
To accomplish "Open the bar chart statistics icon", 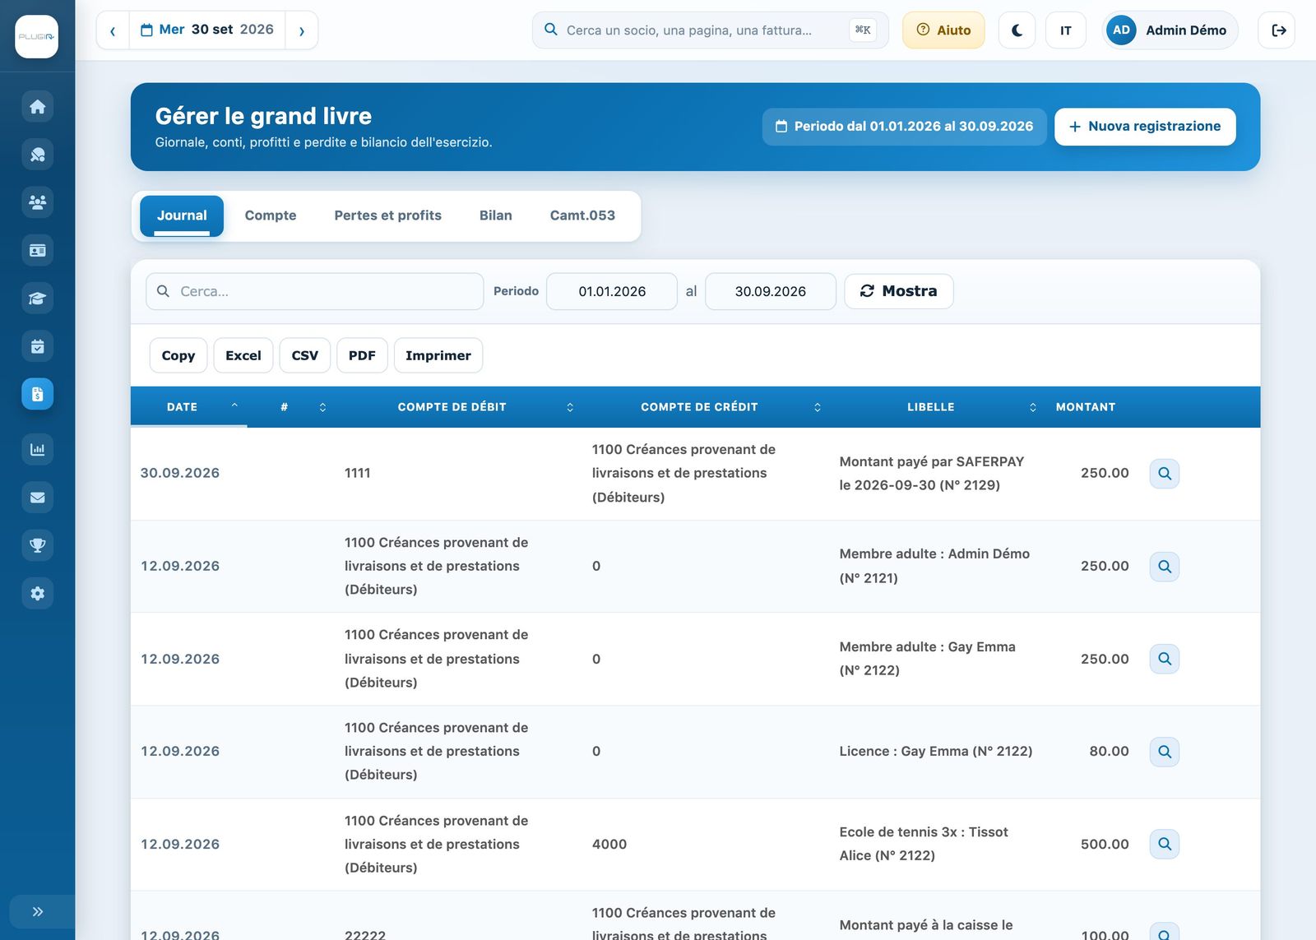I will [x=37, y=449].
